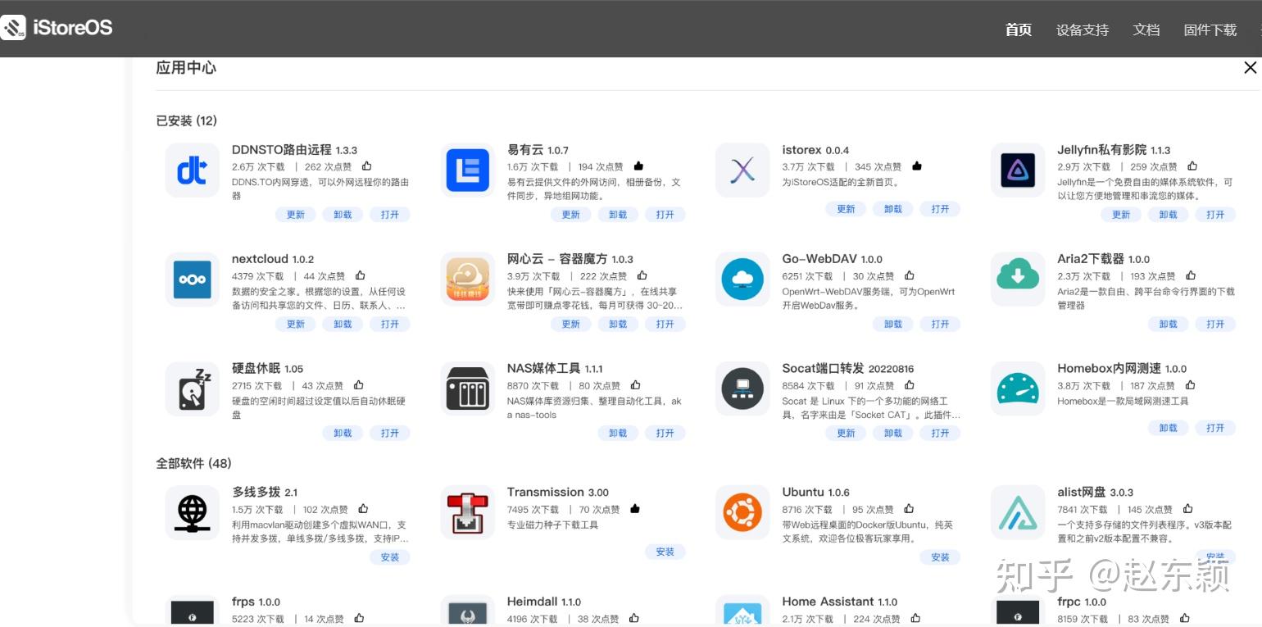Click the 硬盘休眠 disk icon
The height and width of the screenshot is (627, 1262).
(x=193, y=388)
